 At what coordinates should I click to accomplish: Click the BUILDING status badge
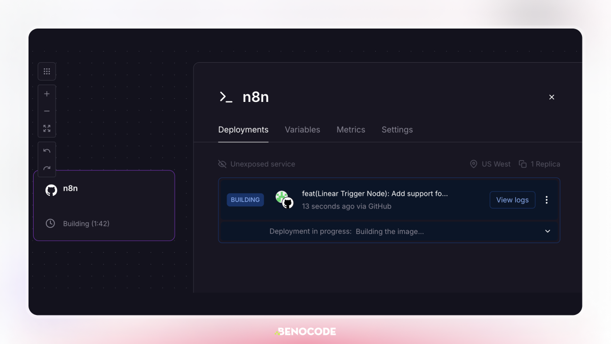pos(245,200)
